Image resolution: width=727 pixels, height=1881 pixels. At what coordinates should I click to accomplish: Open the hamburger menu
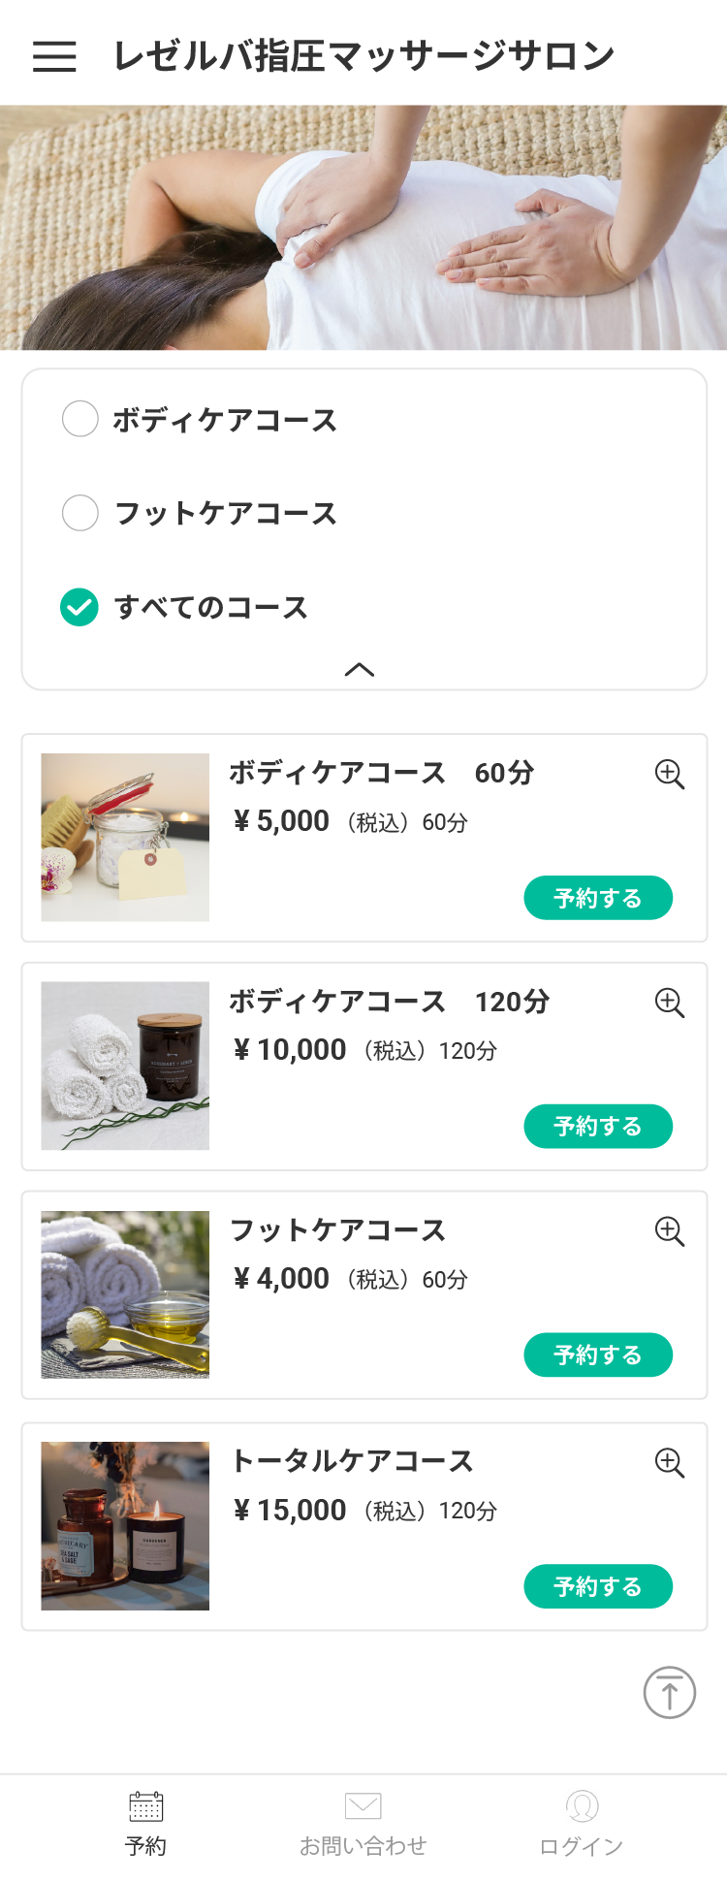coord(54,56)
